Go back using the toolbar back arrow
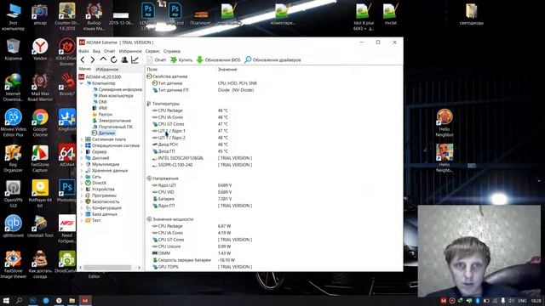Viewport: 545px width, 306px height. click(83, 59)
